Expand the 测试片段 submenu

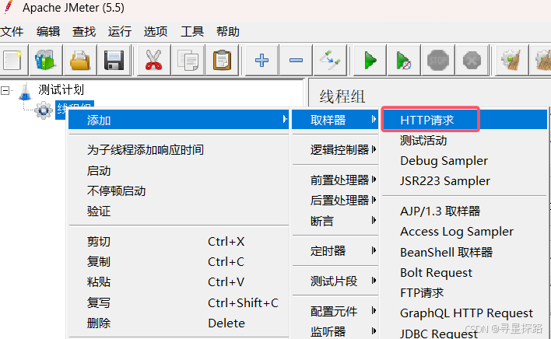click(335, 281)
